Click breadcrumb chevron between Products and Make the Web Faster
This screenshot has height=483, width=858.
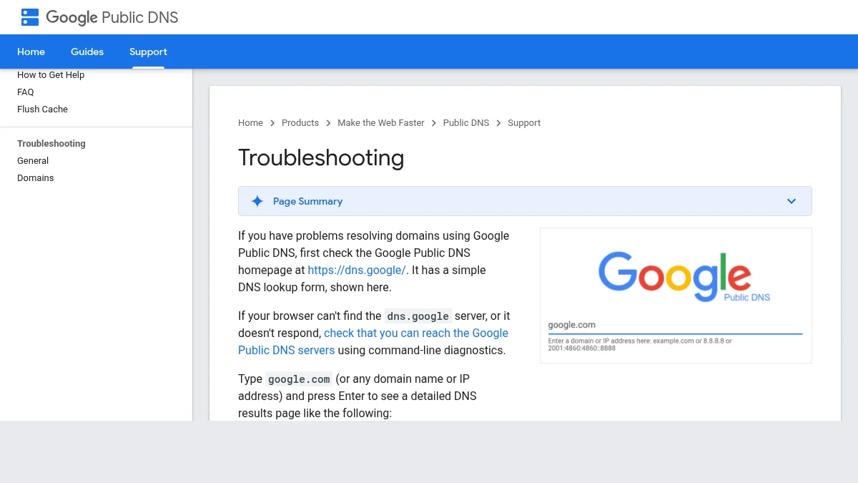328,123
